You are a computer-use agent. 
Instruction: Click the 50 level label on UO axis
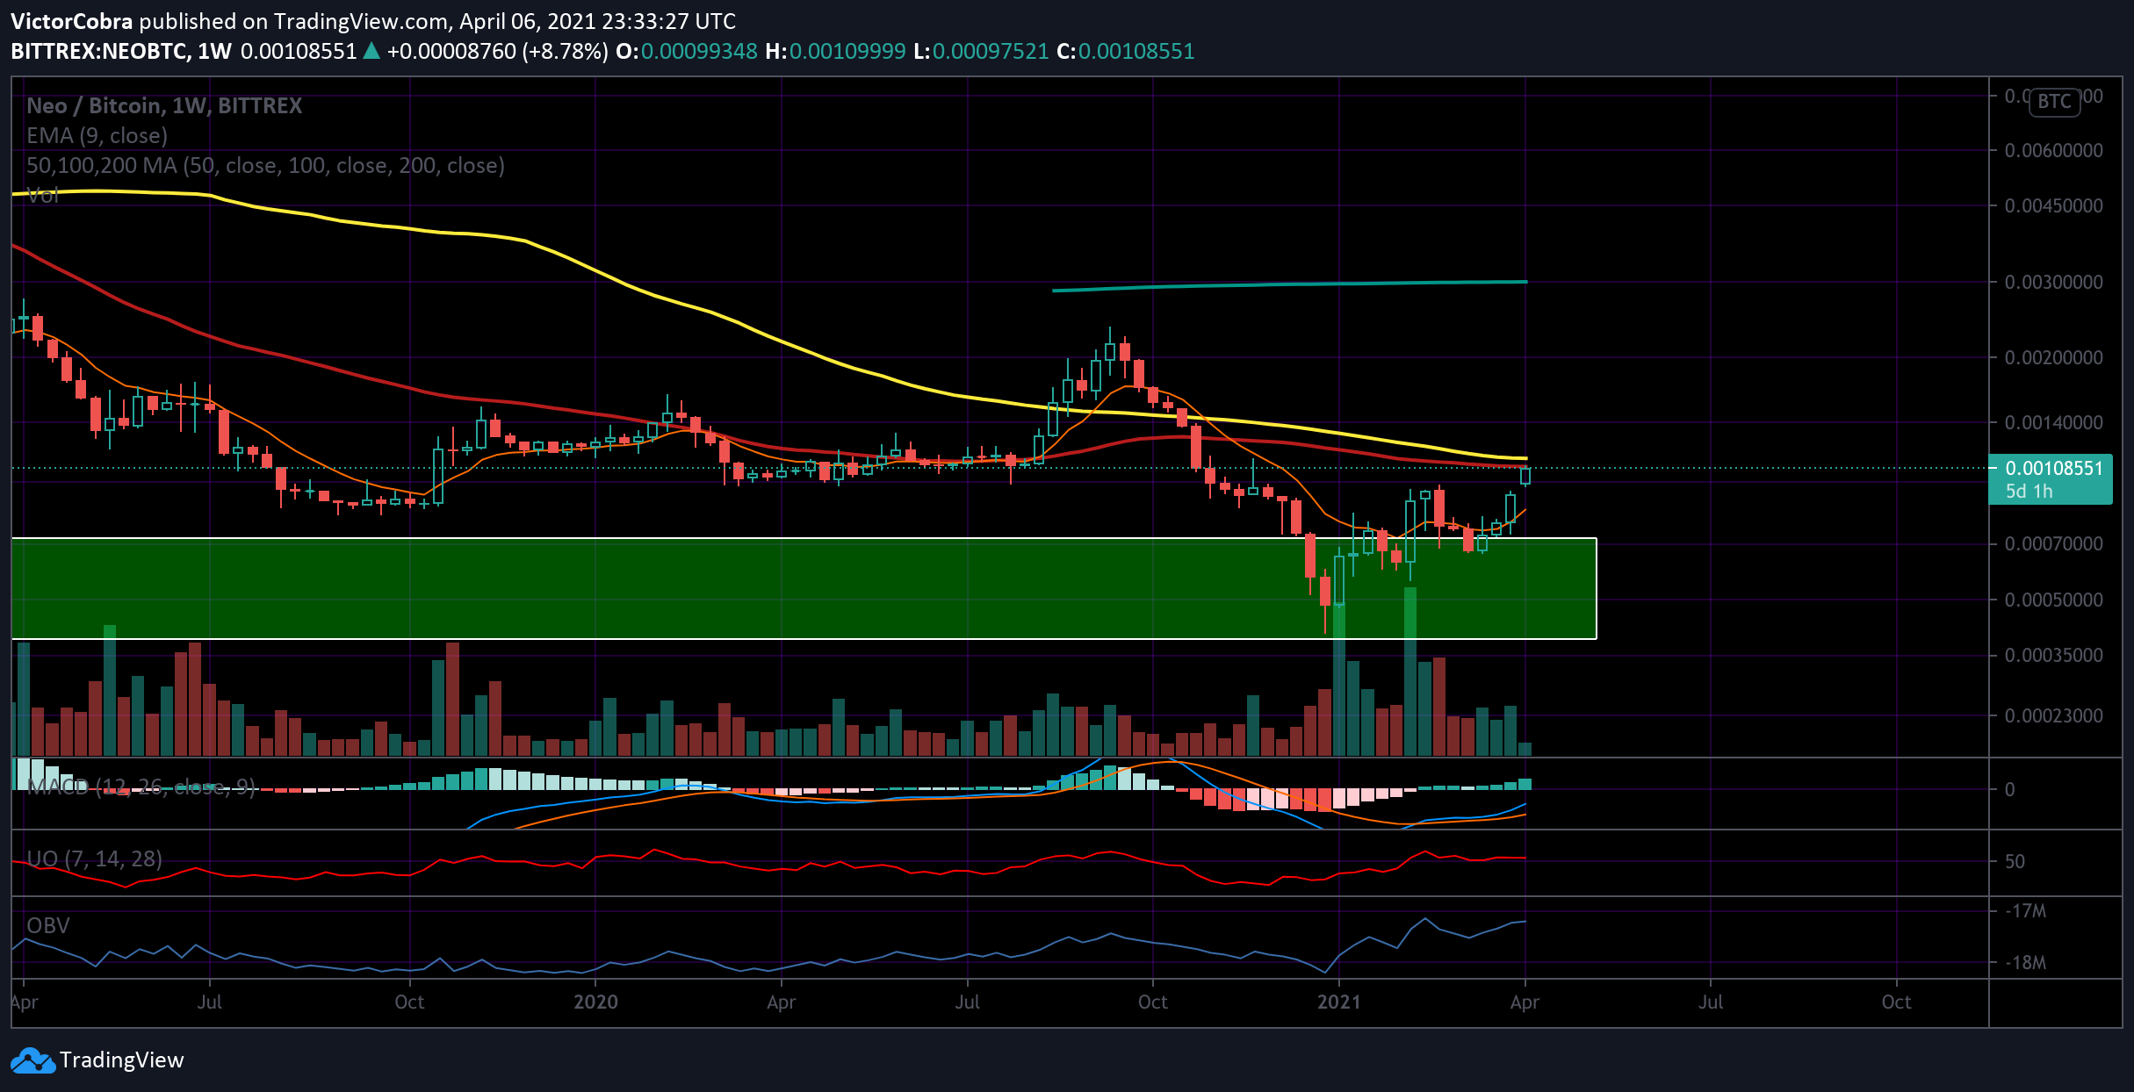tap(2015, 861)
